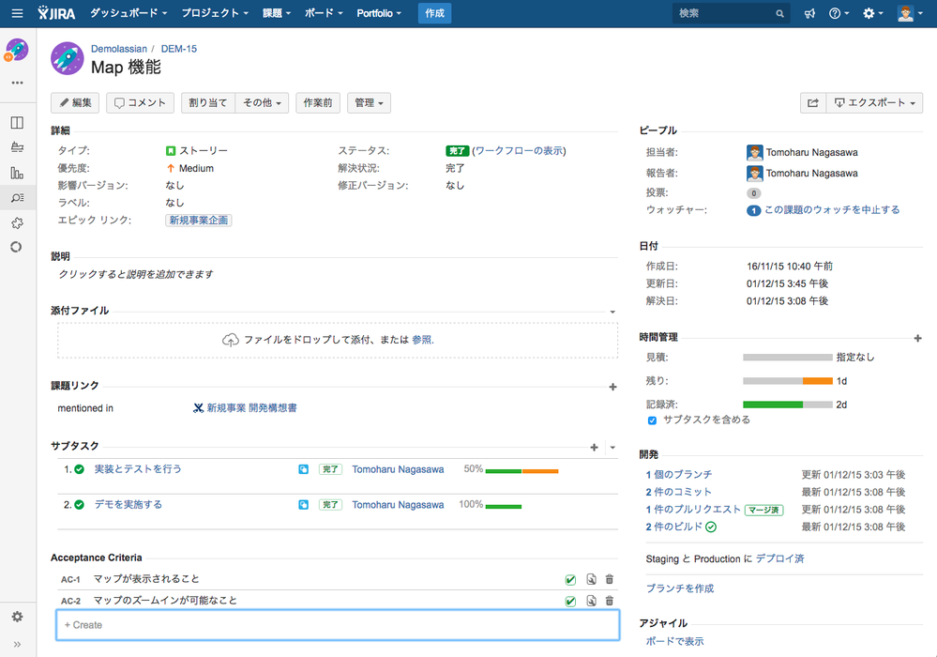This screenshot has height=657, width=937.
Task: Click the 割り当て assign button
Action: (x=208, y=103)
